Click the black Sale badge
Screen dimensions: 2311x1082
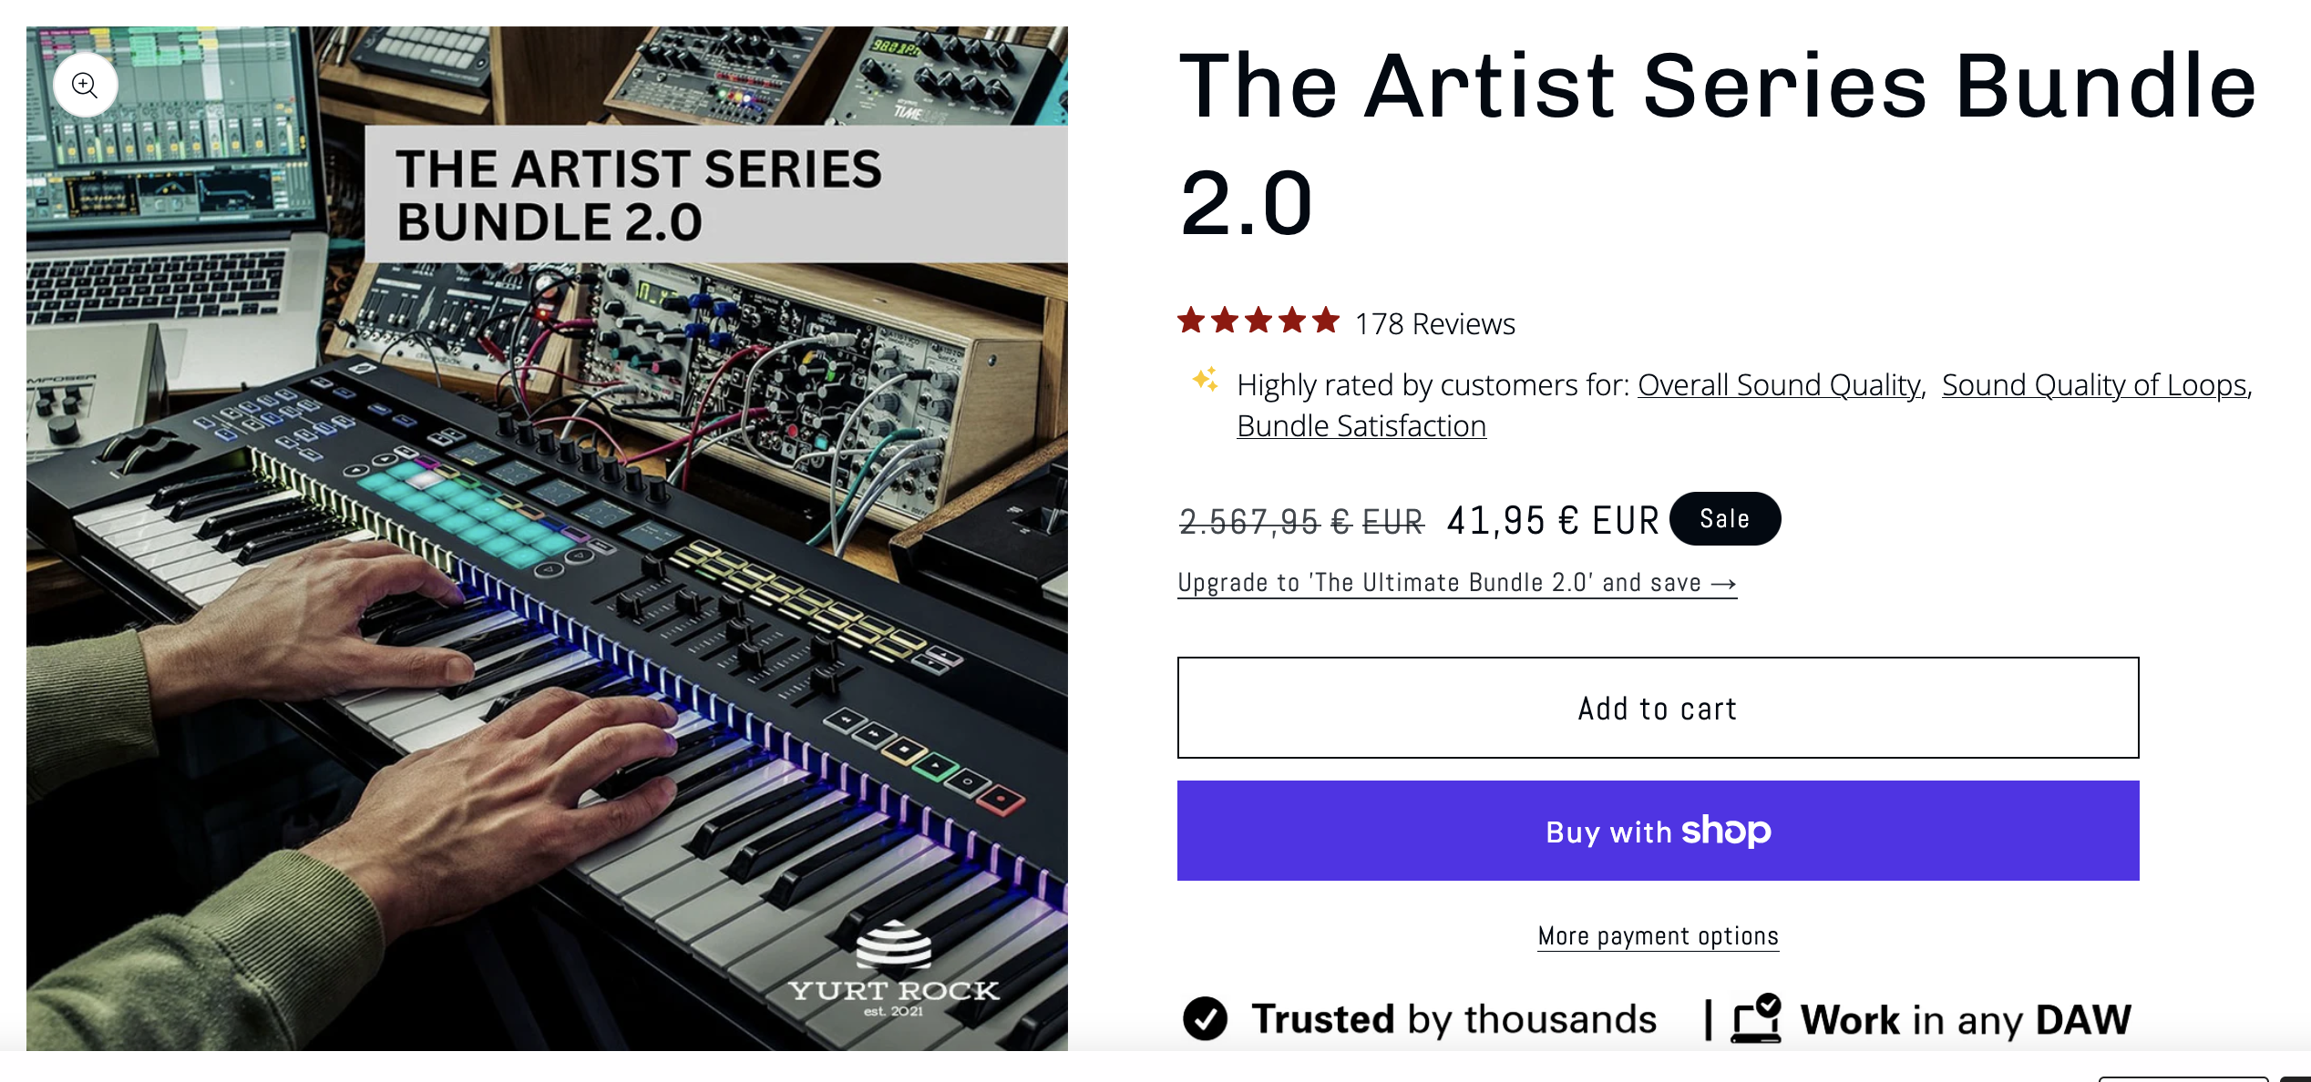1724,519
